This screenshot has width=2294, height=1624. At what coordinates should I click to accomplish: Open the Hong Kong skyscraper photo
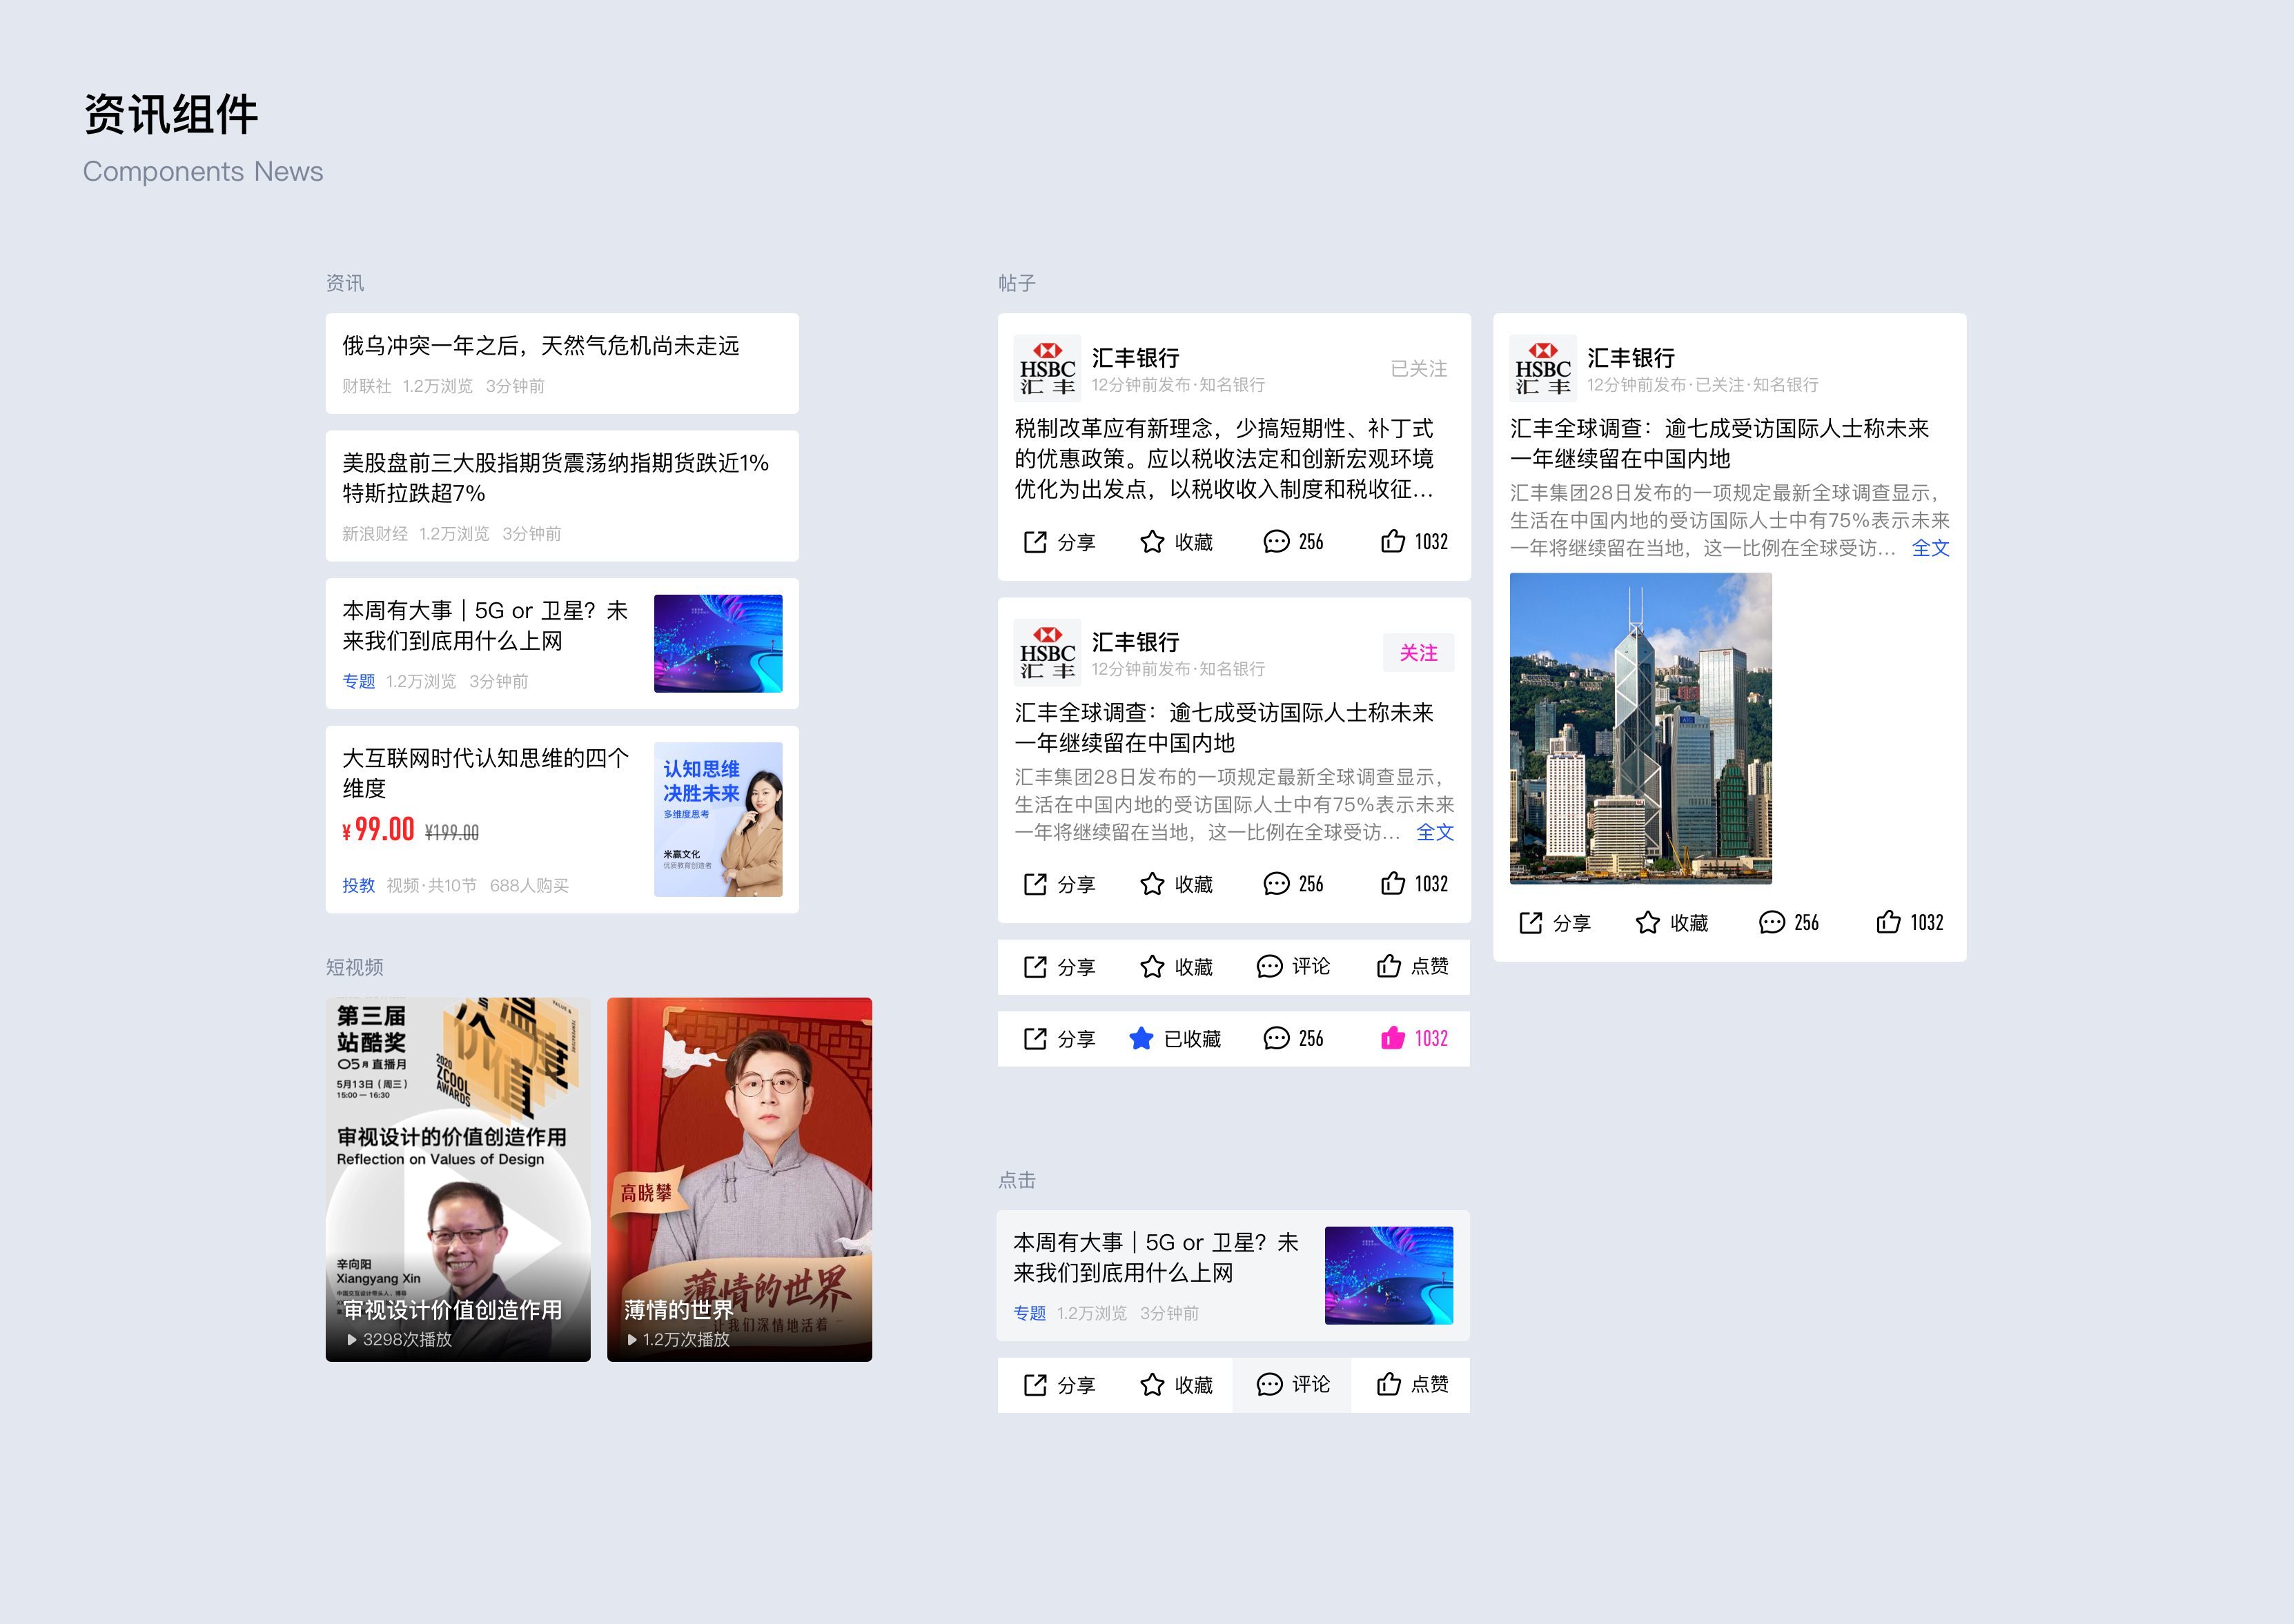1640,728
